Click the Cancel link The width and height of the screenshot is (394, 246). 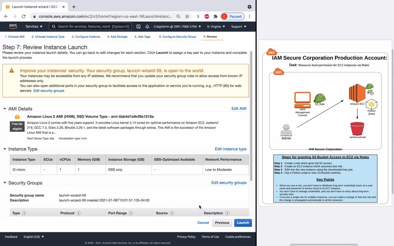pyautogui.click(x=203, y=223)
